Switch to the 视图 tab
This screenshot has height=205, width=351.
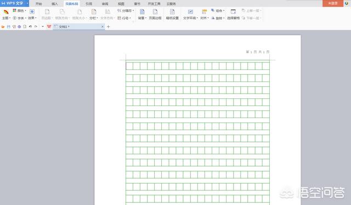pos(121,4)
